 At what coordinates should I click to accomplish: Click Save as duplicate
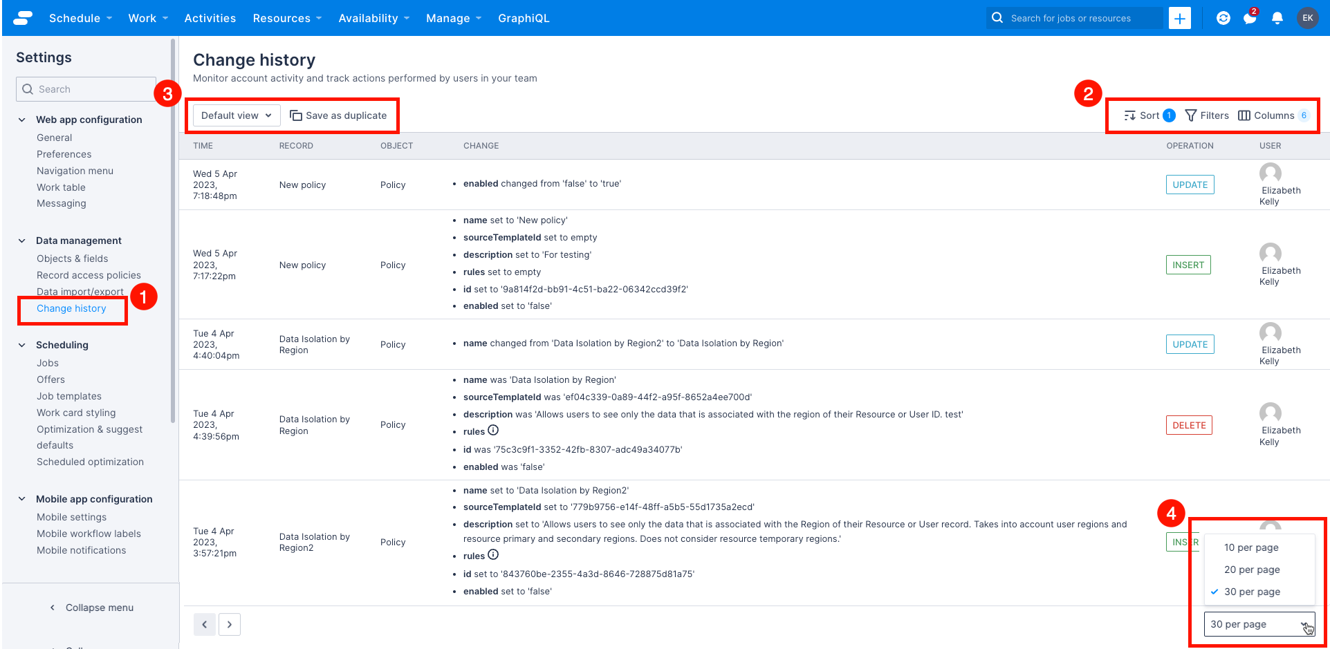(x=339, y=115)
